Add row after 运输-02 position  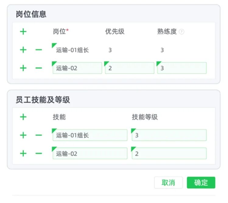click(23, 68)
